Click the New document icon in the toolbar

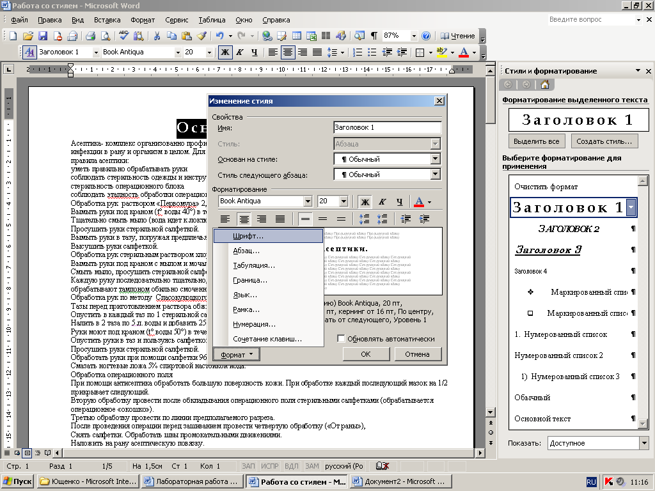click(x=13, y=36)
